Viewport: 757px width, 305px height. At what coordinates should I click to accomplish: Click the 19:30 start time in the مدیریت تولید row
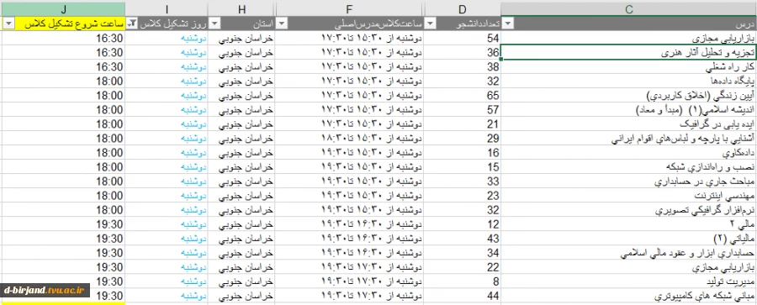(63, 281)
